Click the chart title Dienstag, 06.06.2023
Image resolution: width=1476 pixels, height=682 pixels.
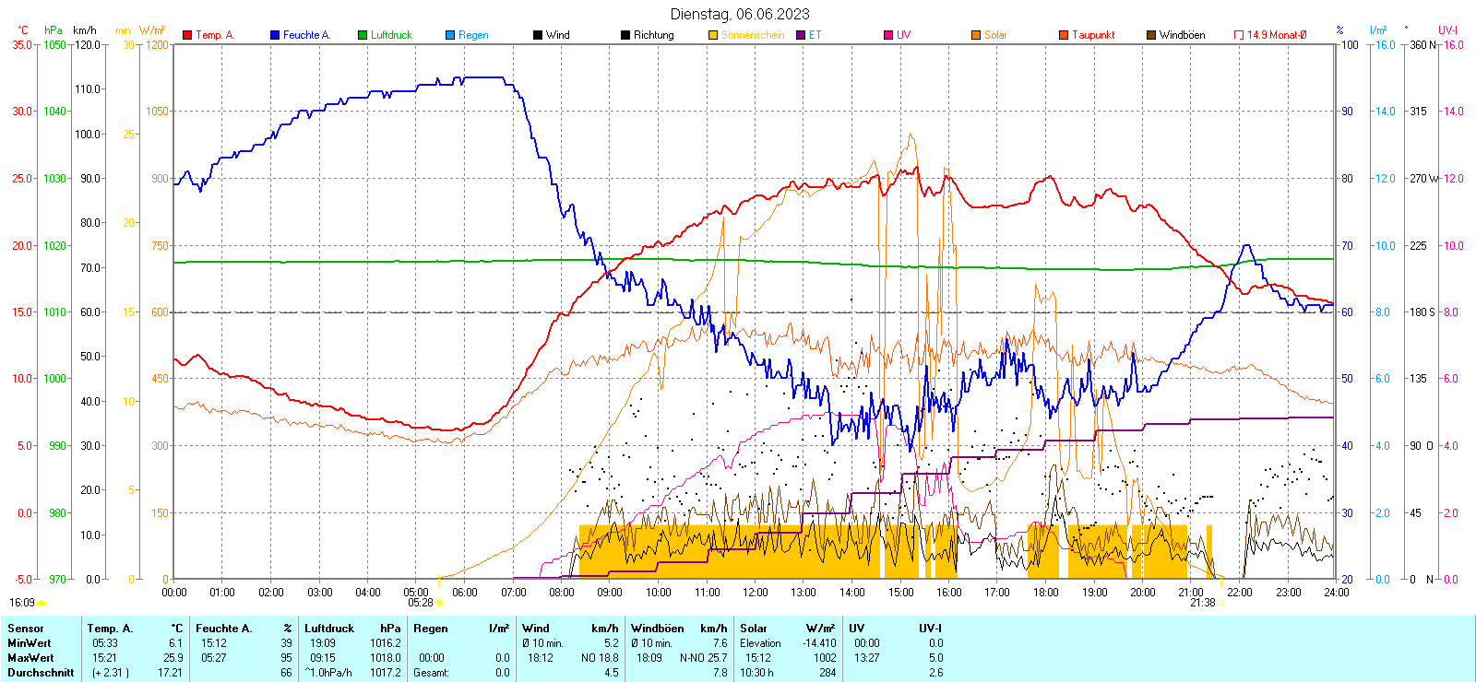pyautogui.click(x=740, y=14)
